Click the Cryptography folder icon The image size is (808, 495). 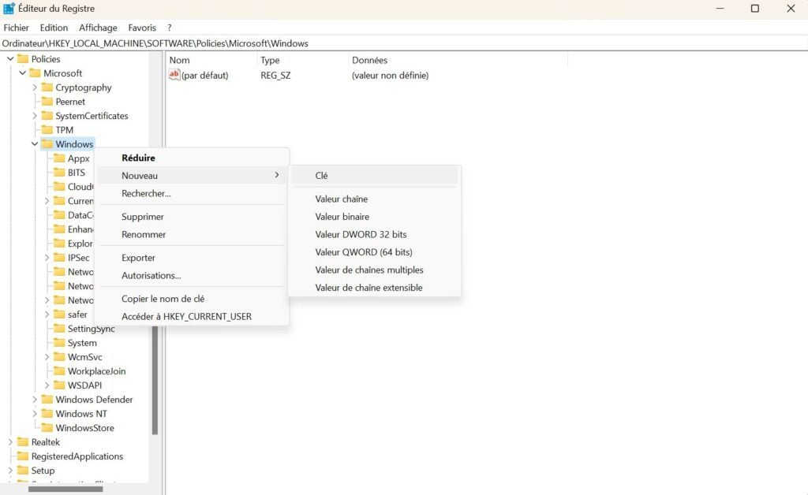tap(47, 87)
